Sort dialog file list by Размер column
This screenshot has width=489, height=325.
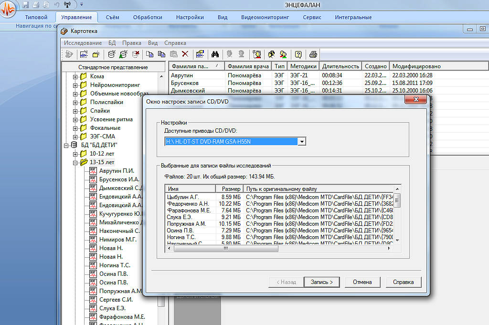229,189
